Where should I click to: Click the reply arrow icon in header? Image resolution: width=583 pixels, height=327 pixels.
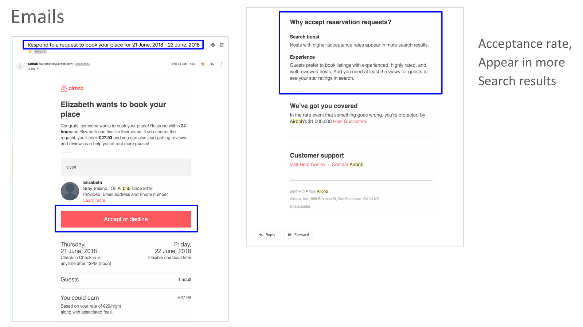click(x=212, y=64)
